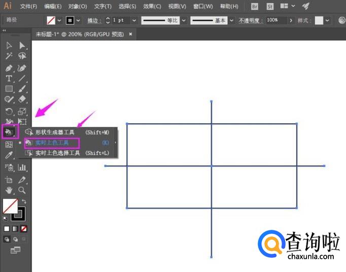Set paint type to None

click(x=24, y=229)
